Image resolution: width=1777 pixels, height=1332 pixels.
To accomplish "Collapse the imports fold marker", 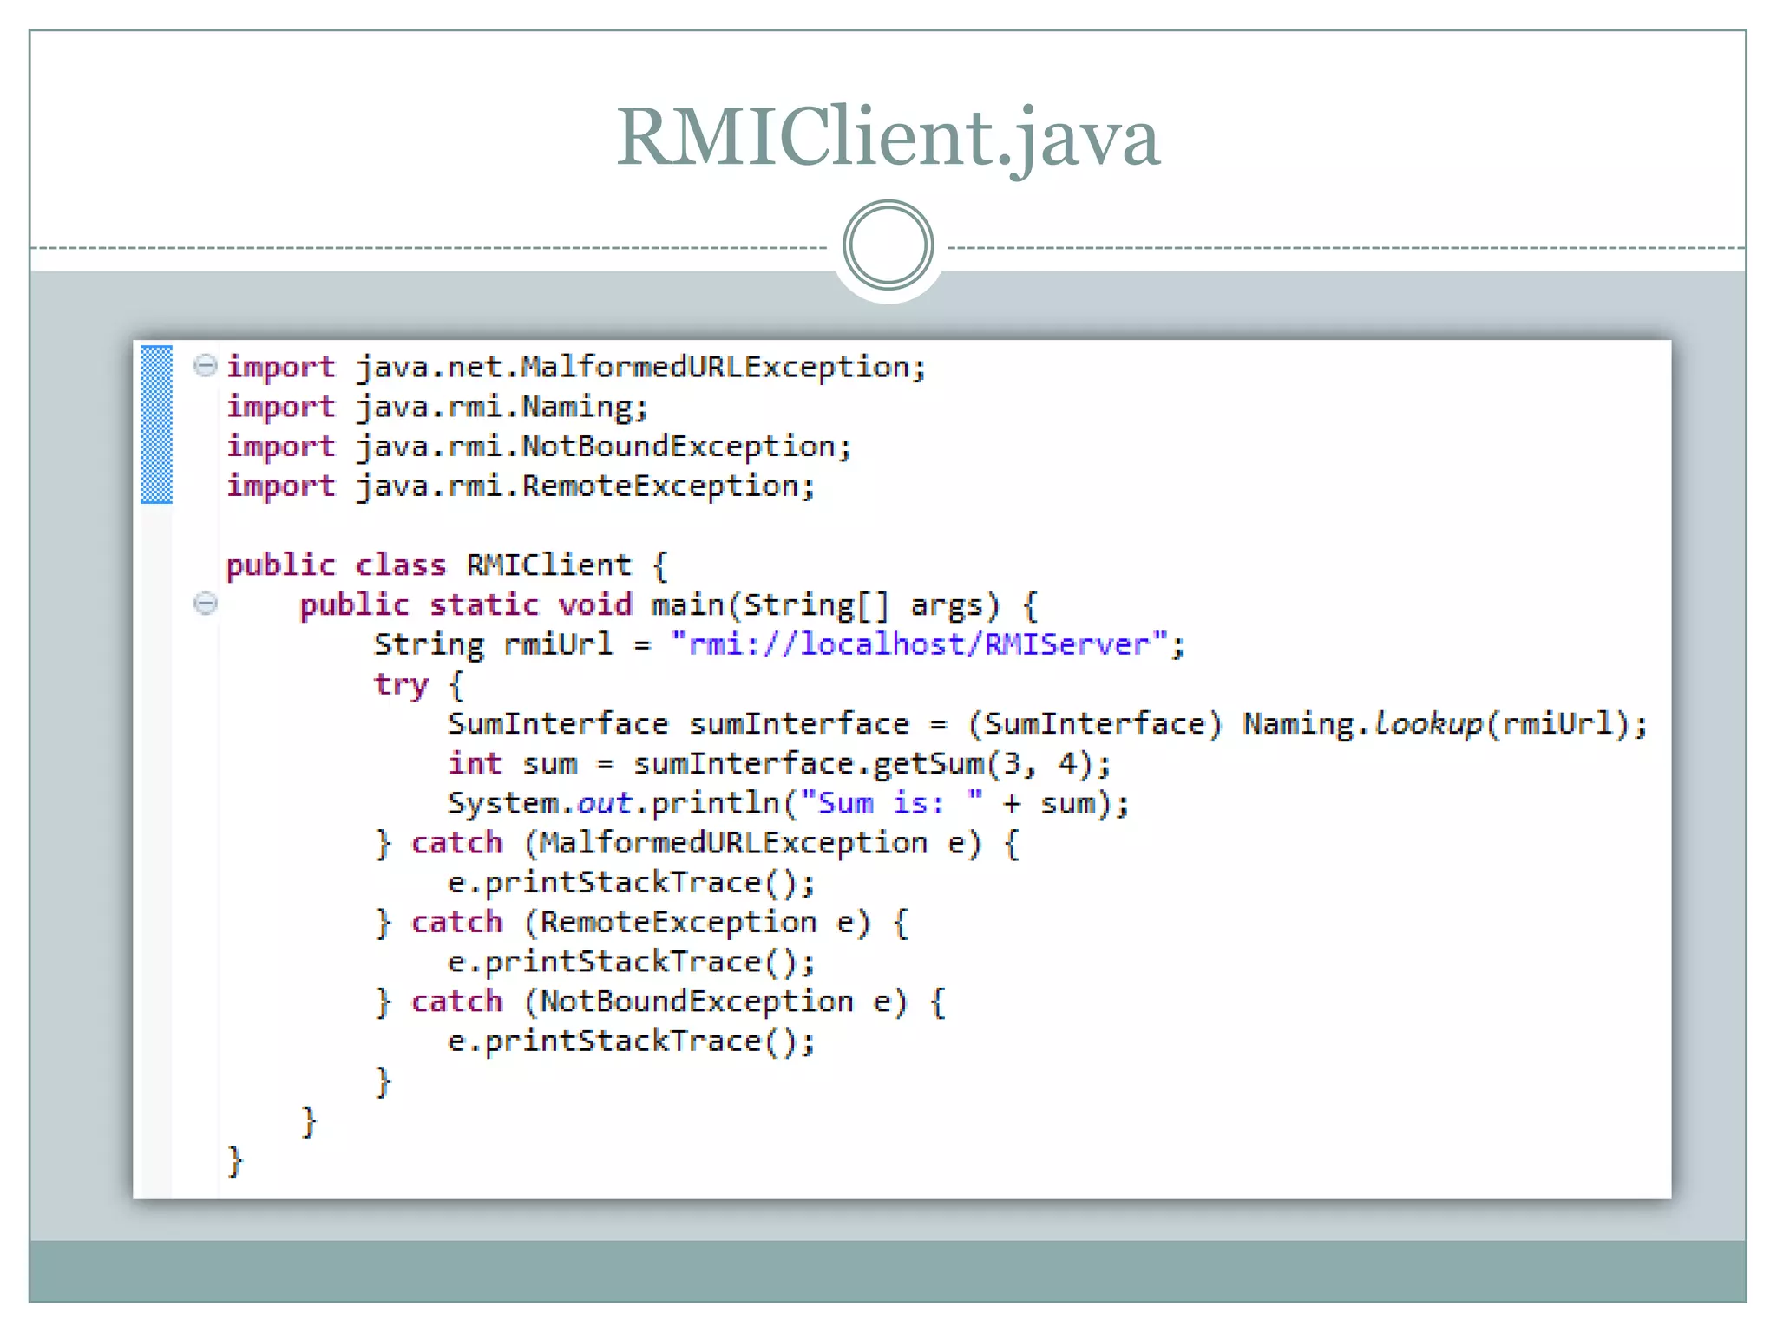I will pos(205,365).
